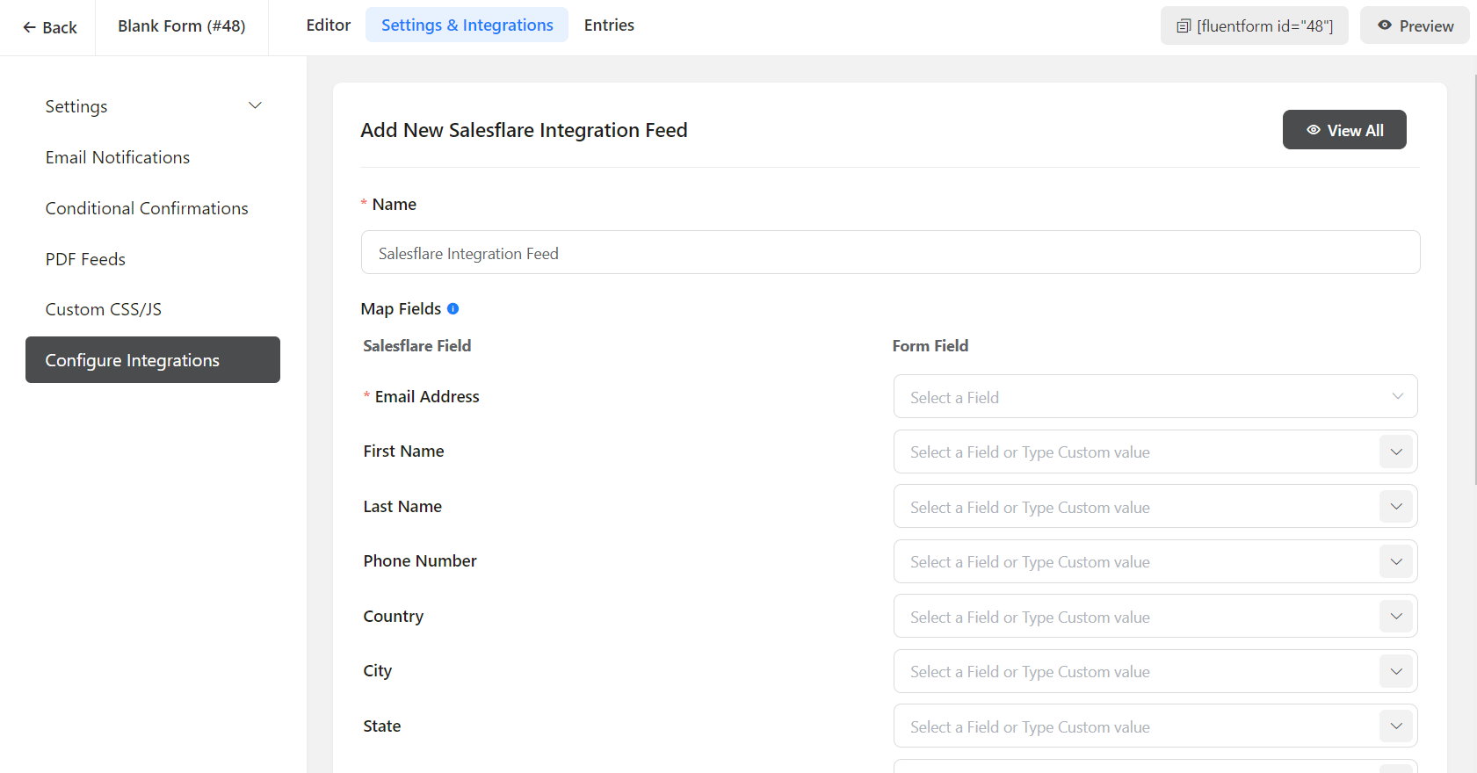This screenshot has width=1477, height=773.
Task: Click the Map Fields info icon
Action: (453, 308)
